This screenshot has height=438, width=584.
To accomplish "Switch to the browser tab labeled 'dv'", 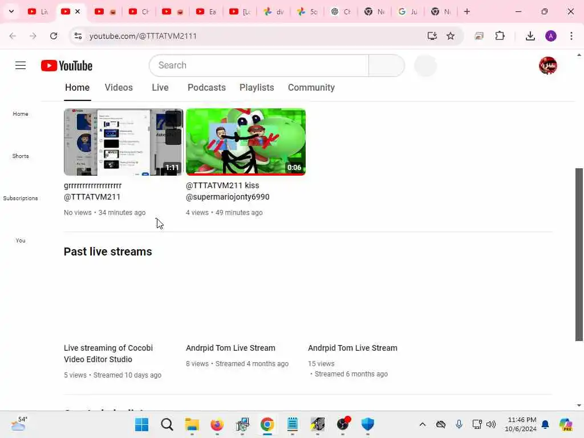I will click(273, 11).
